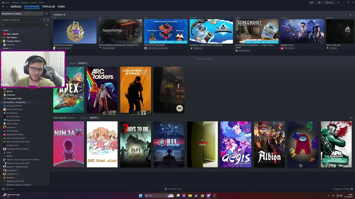
Task: Go back with the navigation arrow
Action: pyautogui.click(x=3, y=7)
